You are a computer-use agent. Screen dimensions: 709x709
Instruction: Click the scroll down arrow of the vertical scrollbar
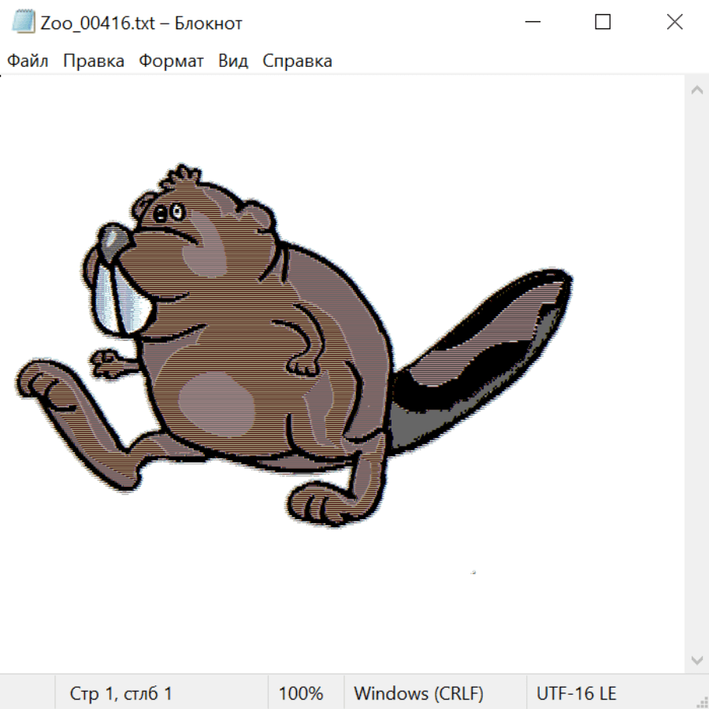point(696,659)
